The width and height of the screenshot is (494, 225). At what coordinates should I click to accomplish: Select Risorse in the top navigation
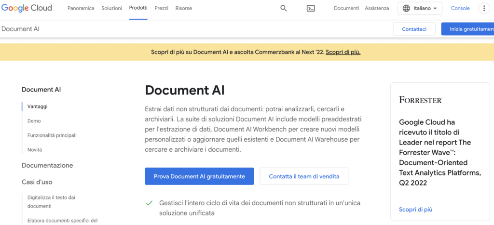coord(183,8)
